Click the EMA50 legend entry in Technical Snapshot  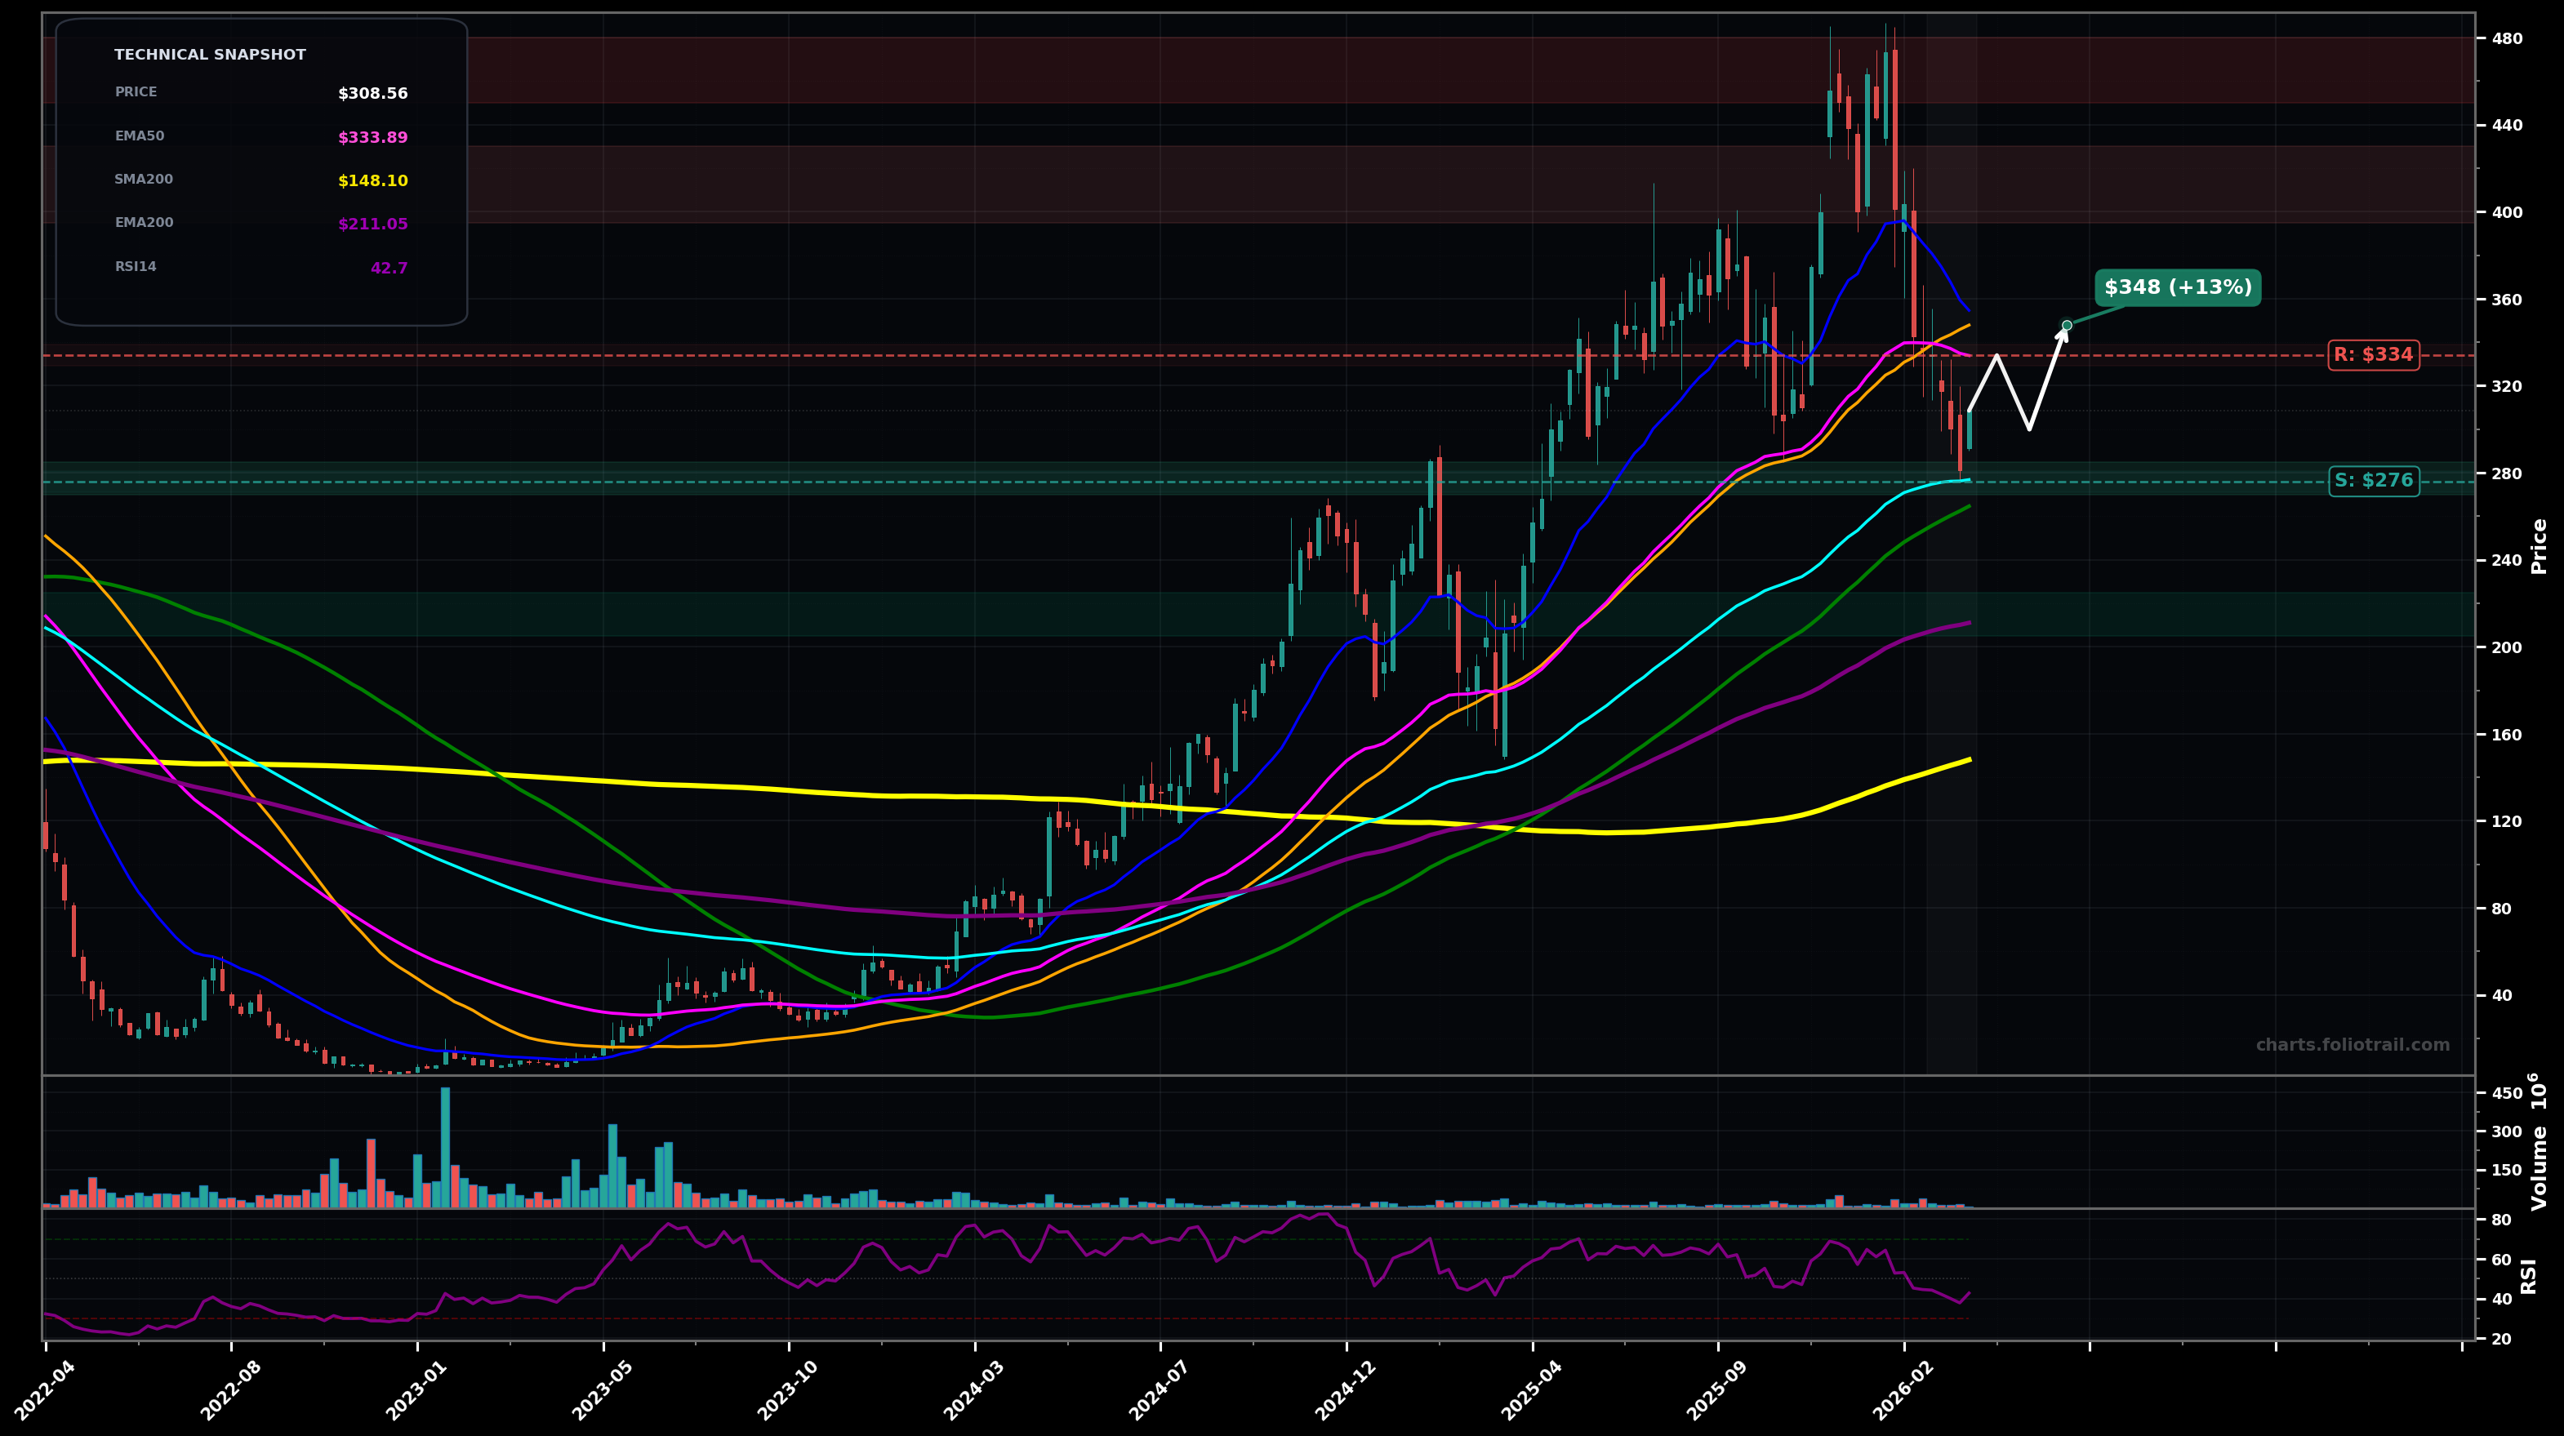[140, 136]
